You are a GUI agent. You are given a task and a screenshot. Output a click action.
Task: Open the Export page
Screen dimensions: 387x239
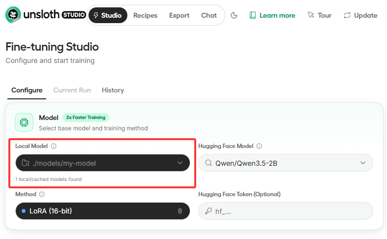pyautogui.click(x=179, y=15)
